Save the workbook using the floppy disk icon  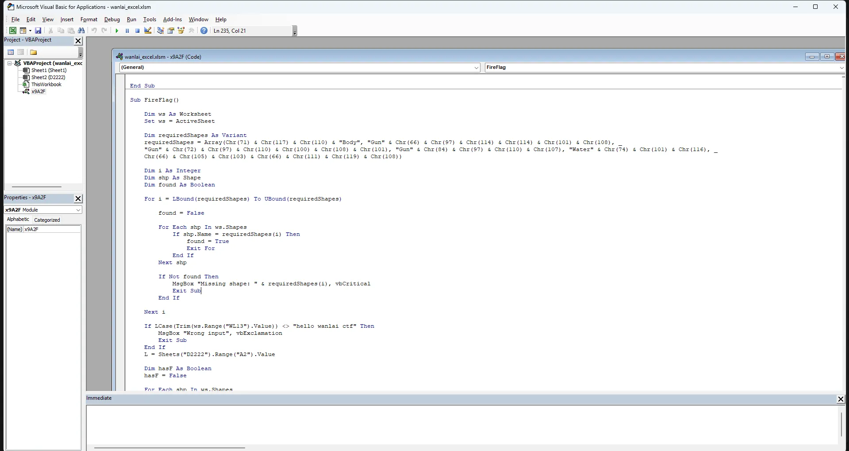38,30
